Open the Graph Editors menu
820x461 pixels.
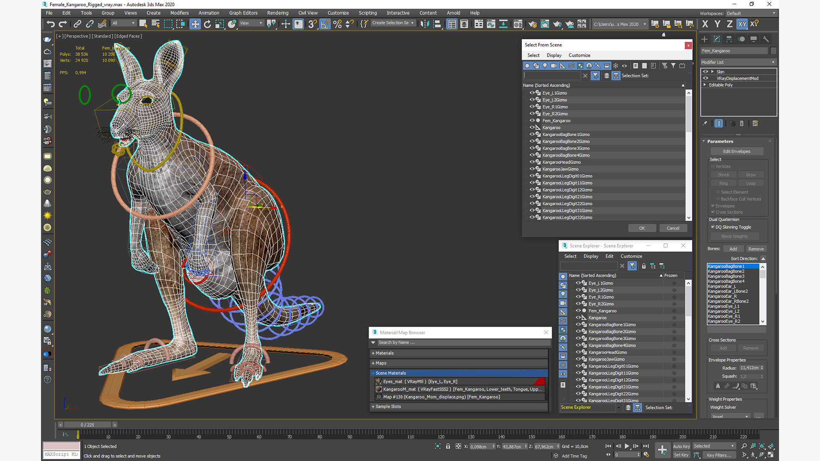tap(243, 13)
